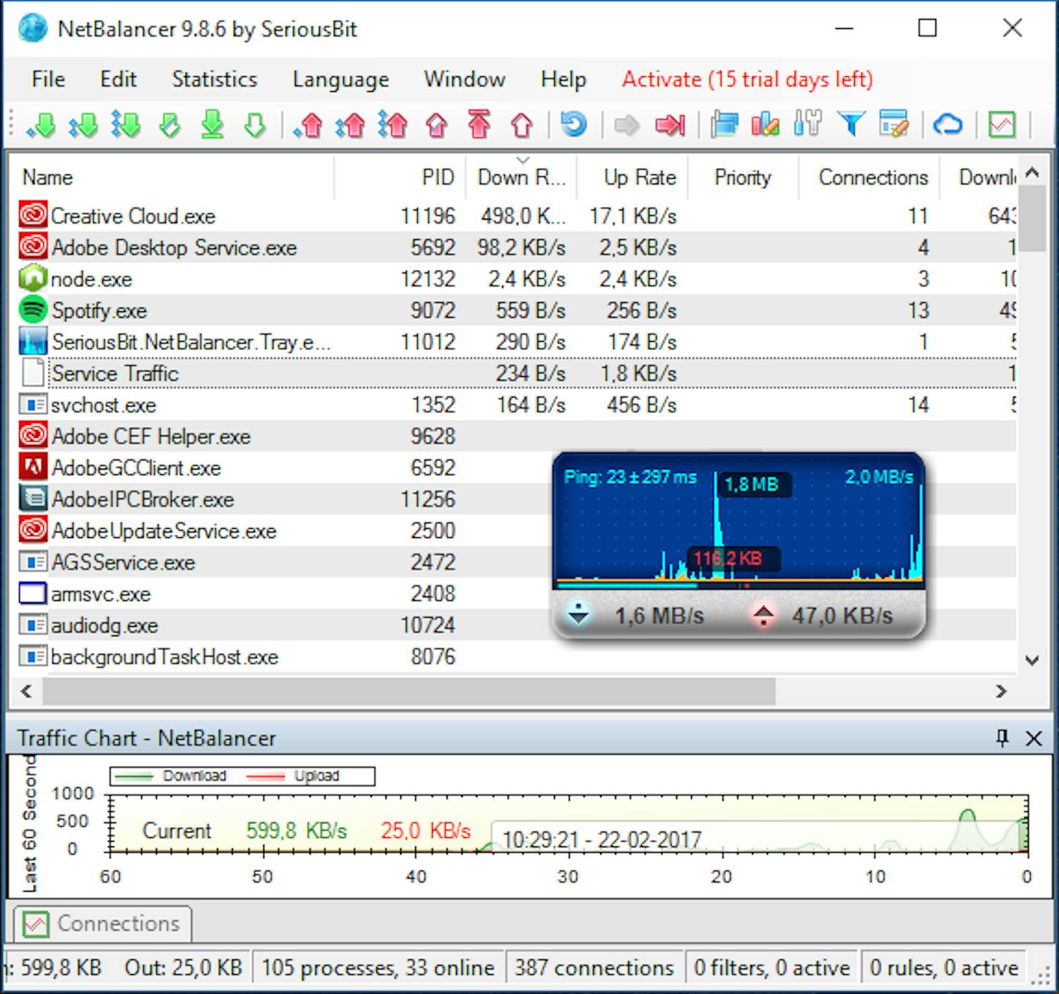
Task: Toggle the traffic chart toolbar icon
Action: coord(1000,124)
